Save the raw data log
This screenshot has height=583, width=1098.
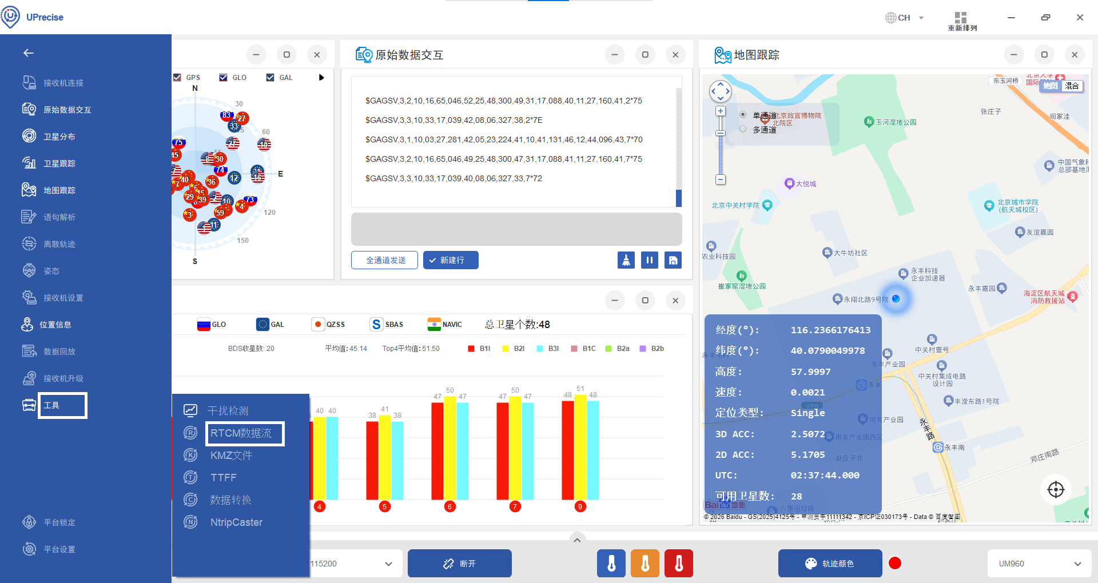673,260
